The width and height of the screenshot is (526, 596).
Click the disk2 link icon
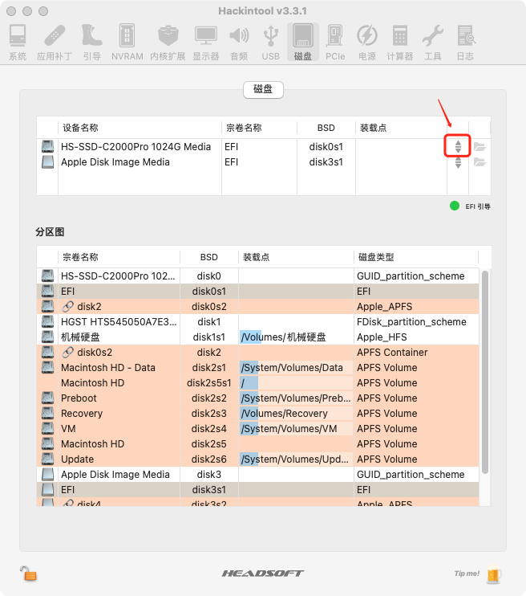[67, 306]
